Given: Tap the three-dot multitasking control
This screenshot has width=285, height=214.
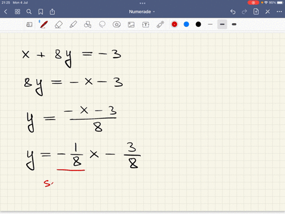Looking at the screenshot, I should (142, 3).
